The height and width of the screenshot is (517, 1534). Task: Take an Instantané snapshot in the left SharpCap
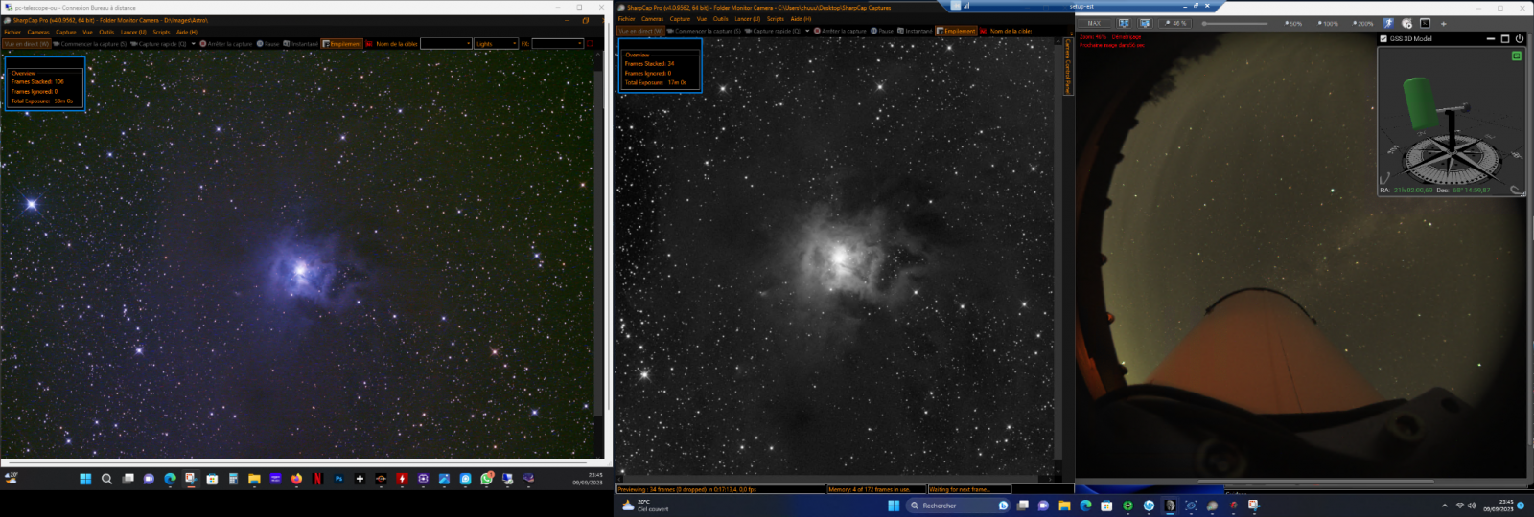[x=301, y=44]
